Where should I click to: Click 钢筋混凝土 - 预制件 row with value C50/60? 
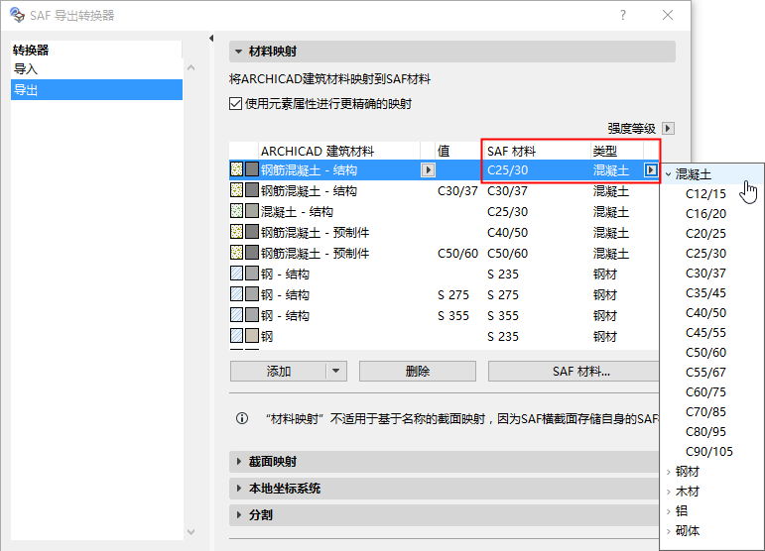coord(444,254)
